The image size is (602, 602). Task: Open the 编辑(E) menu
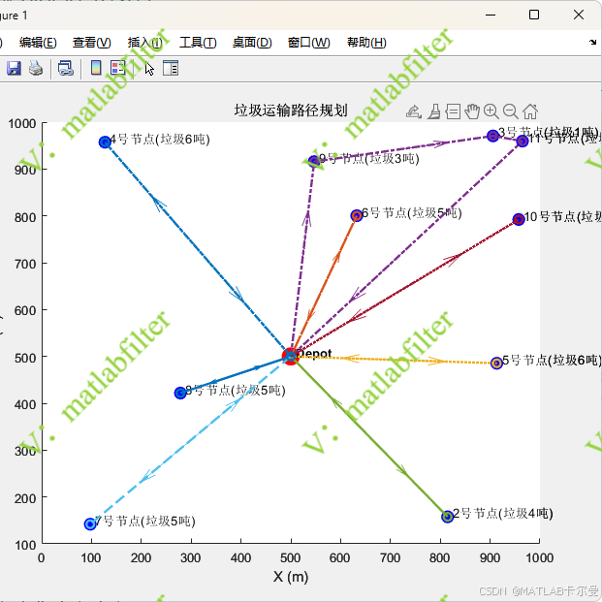tap(38, 43)
